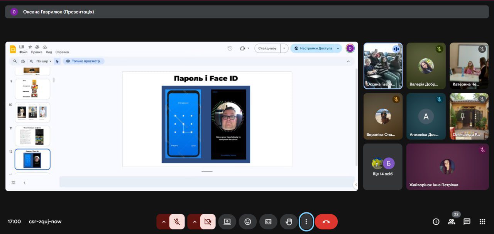Open meeting details info icon
Viewport: 494px width, 234px height.
click(436, 222)
